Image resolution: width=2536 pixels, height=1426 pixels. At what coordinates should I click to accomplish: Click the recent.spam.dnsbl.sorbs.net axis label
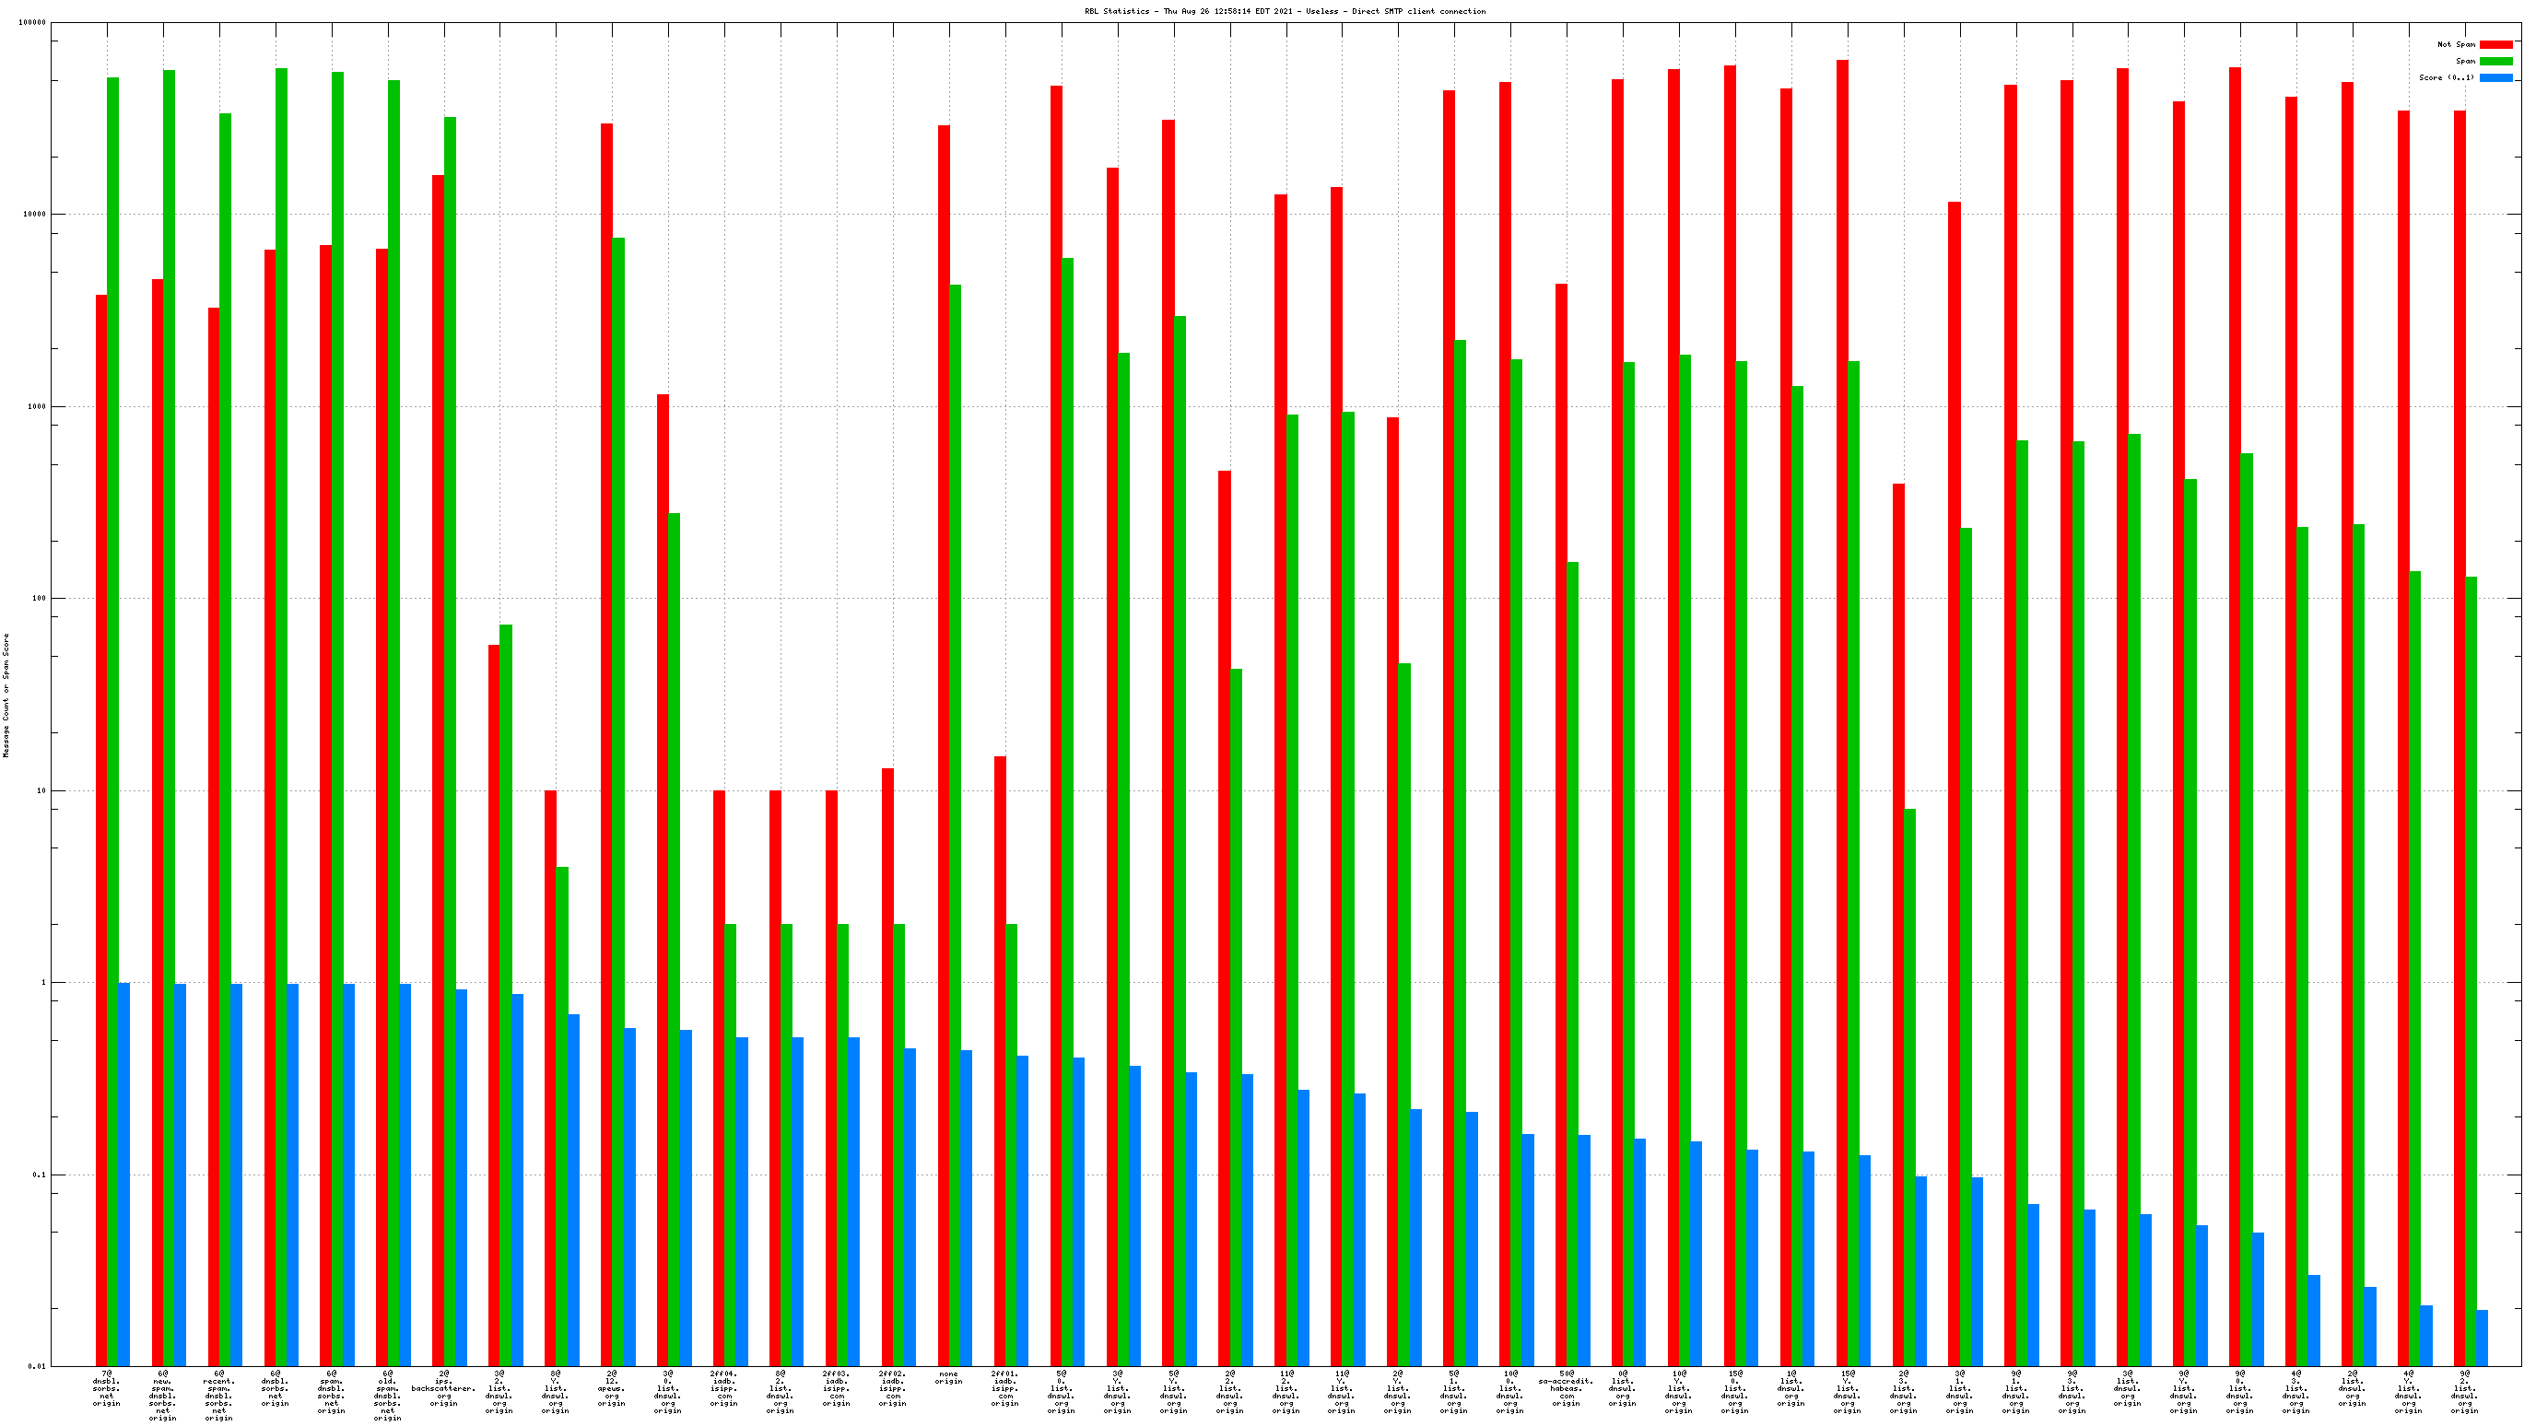tap(218, 1396)
